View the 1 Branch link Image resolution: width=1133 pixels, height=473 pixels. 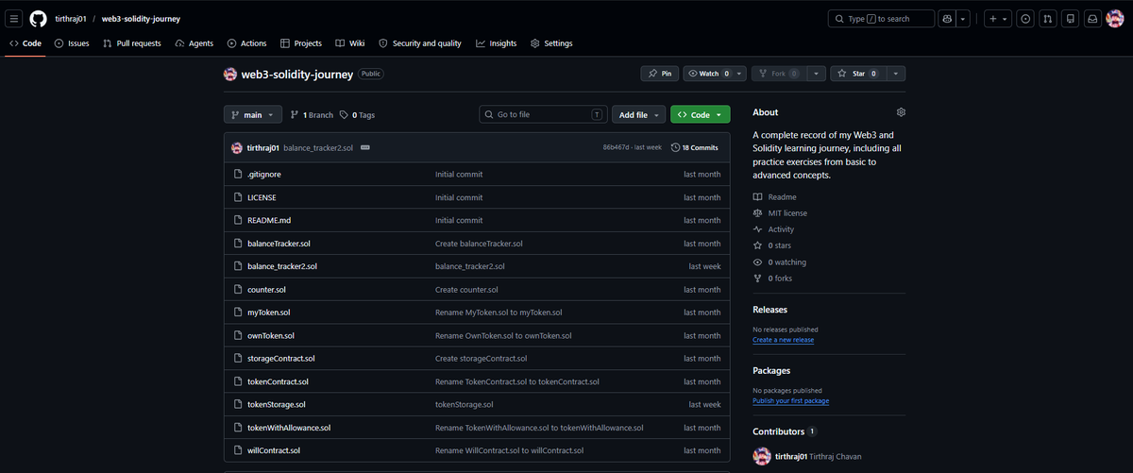pyautogui.click(x=312, y=115)
